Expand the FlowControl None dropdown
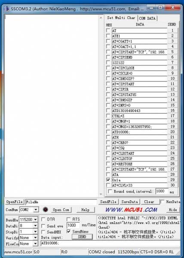Viewport: 184px width, 258px height. click(35, 244)
